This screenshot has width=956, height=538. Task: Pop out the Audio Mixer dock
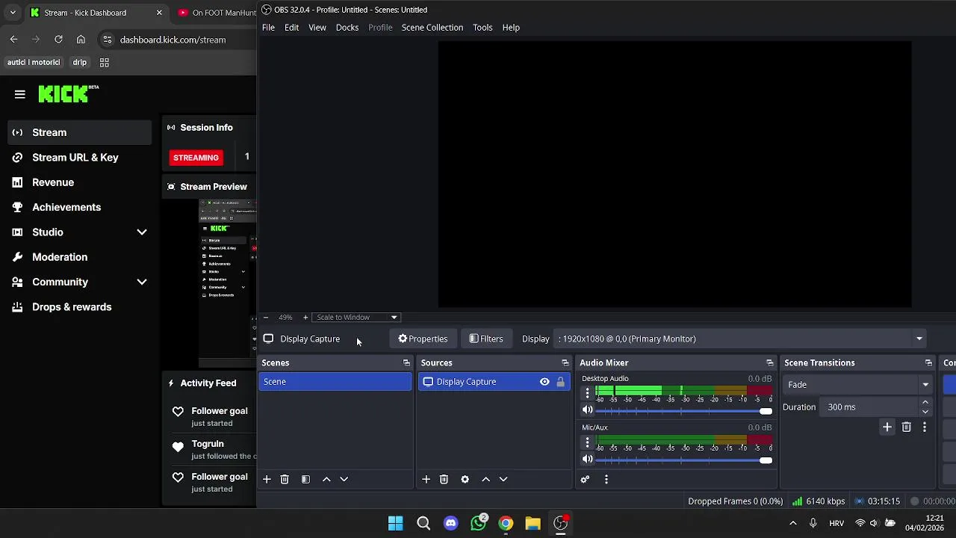[x=770, y=363]
